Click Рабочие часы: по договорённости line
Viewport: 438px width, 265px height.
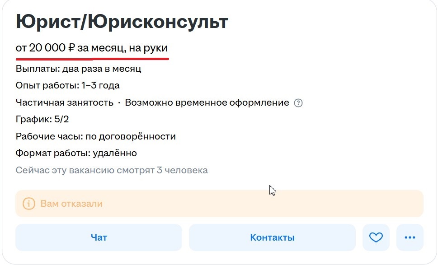[x=95, y=136]
